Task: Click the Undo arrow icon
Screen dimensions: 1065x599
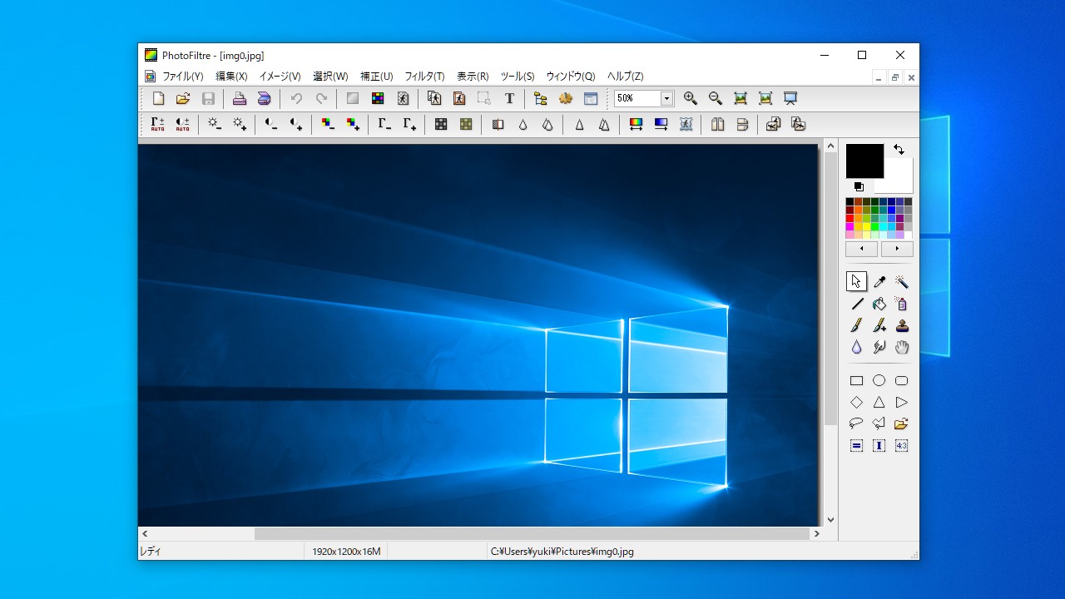Action: (x=296, y=98)
